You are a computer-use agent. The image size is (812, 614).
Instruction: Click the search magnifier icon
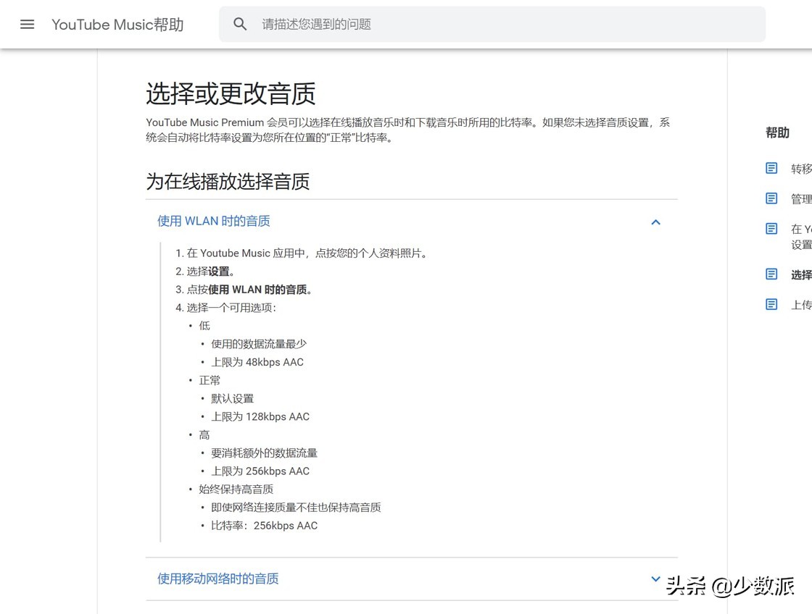(x=240, y=24)
